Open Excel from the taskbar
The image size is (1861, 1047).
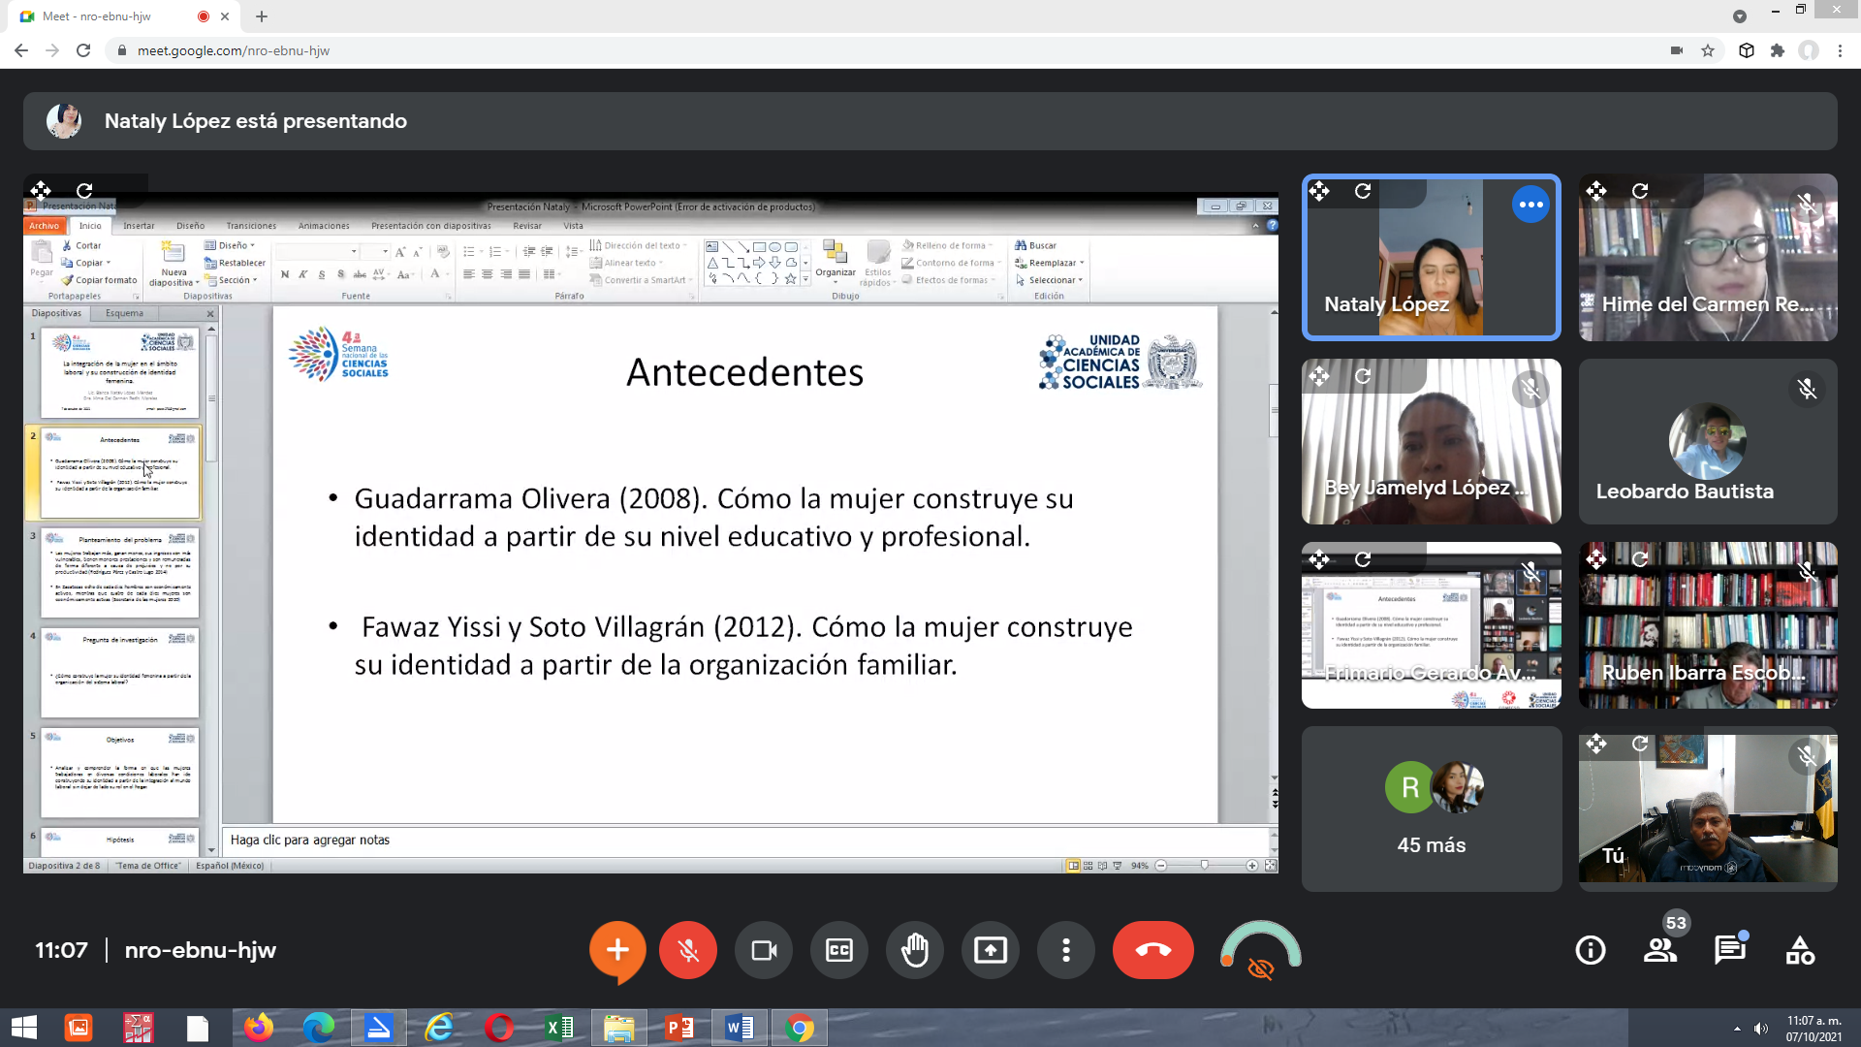[x=559, y=1028]
